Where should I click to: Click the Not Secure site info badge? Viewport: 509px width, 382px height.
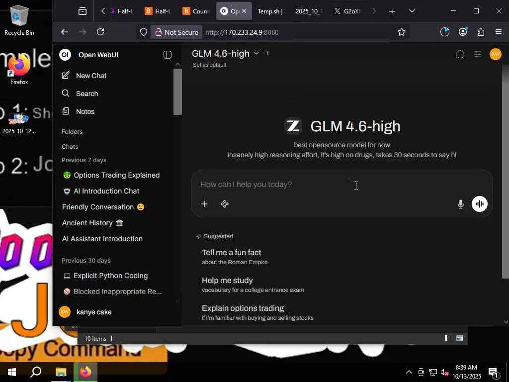coord(176,32)
